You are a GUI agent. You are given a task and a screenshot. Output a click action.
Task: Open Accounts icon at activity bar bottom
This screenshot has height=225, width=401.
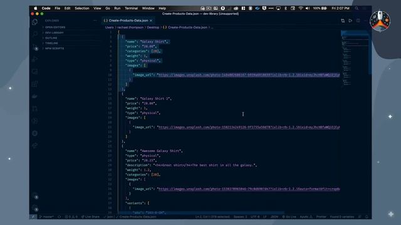click(35, 196)
